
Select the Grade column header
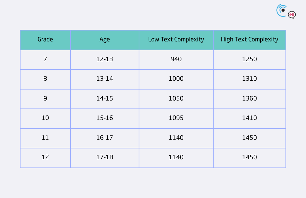45,40
